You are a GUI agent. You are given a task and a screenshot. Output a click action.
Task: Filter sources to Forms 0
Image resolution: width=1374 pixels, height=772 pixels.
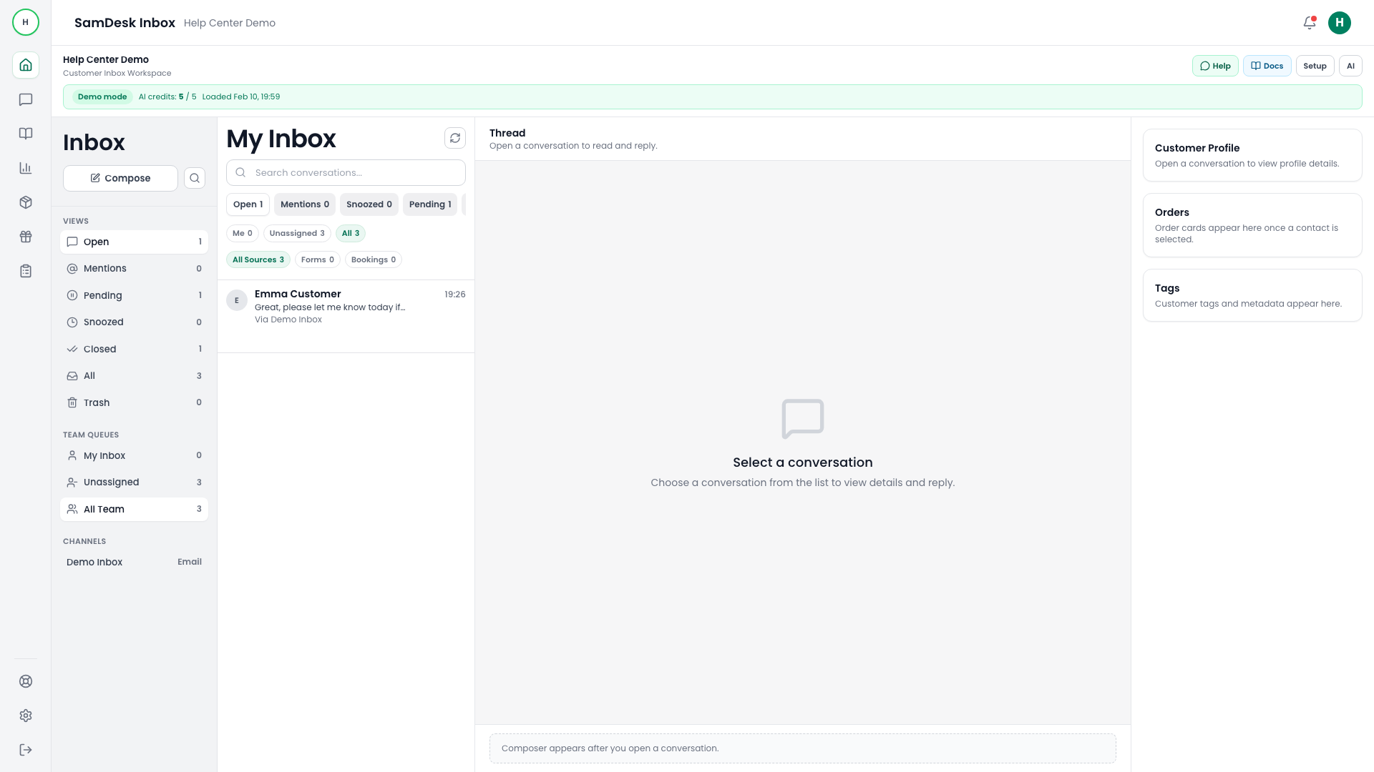(317, 259)
